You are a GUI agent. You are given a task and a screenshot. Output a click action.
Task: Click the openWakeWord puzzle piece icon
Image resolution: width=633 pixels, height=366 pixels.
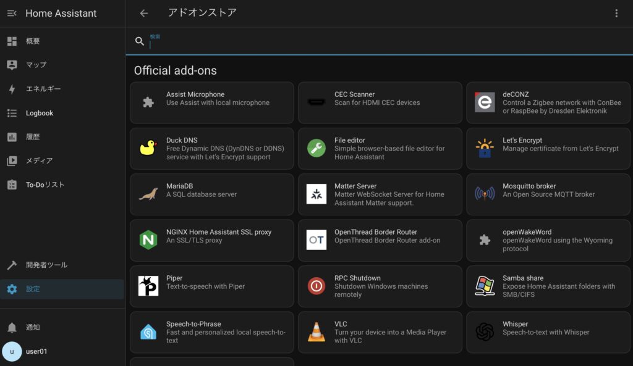485,240
